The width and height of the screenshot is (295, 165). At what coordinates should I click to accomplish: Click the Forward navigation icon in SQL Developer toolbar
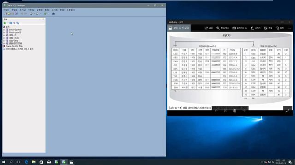click(37, 14)
